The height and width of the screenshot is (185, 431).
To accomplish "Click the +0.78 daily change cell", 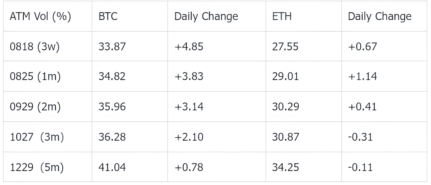I will pos(189,167).
